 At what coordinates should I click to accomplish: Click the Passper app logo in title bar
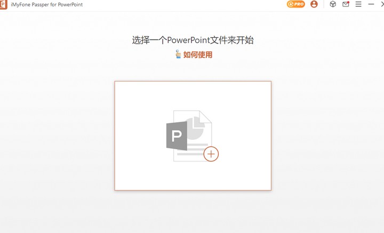tap(4, 4)
